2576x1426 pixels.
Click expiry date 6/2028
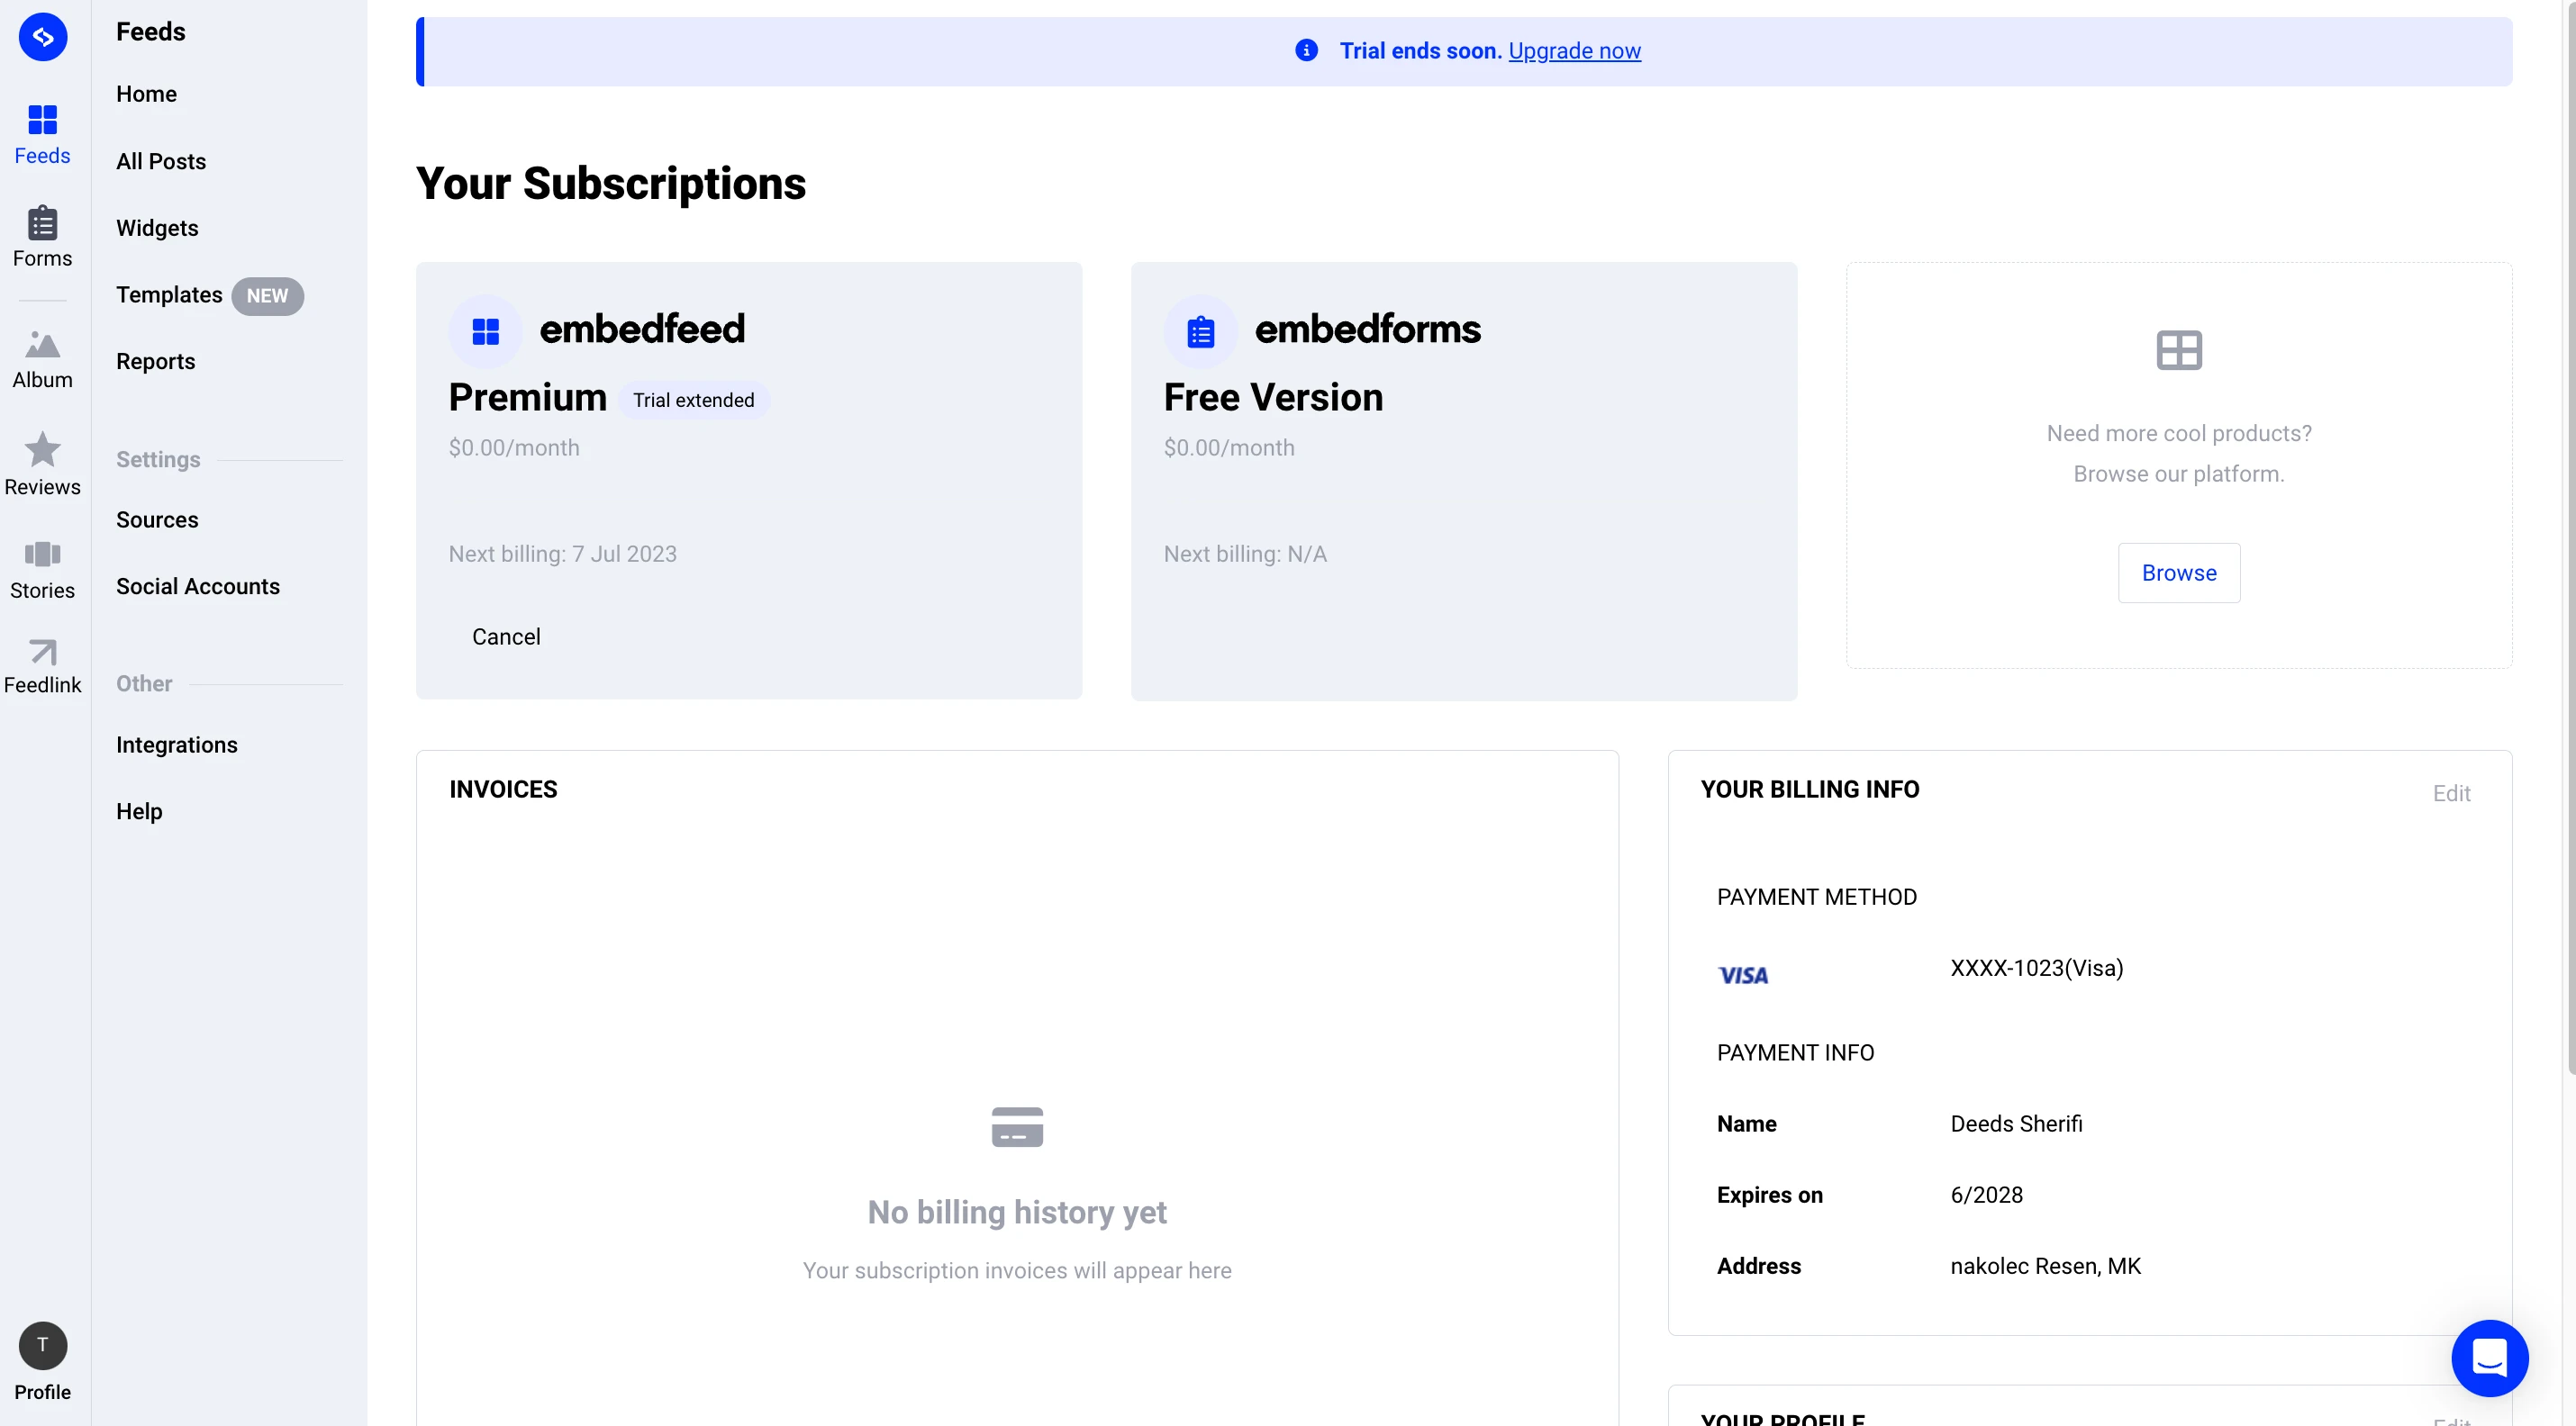1986,1196
